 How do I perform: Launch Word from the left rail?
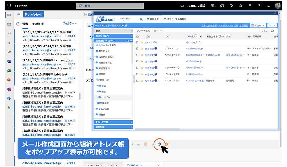pos(9,61)
